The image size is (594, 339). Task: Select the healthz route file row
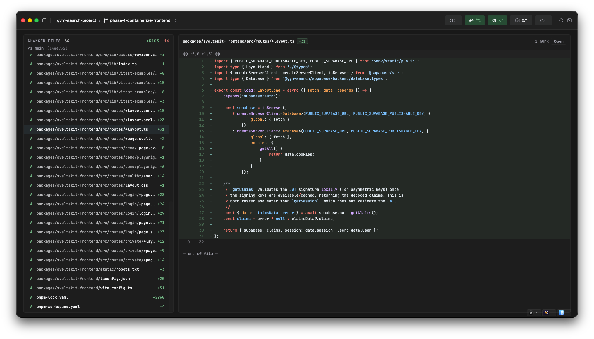click(96, 176)
